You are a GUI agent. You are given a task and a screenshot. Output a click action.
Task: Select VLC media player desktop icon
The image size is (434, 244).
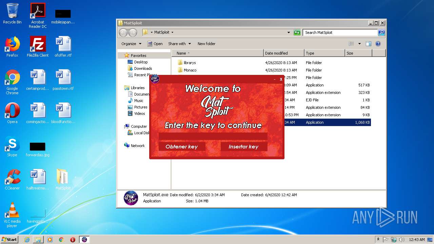tap(12, 215)
